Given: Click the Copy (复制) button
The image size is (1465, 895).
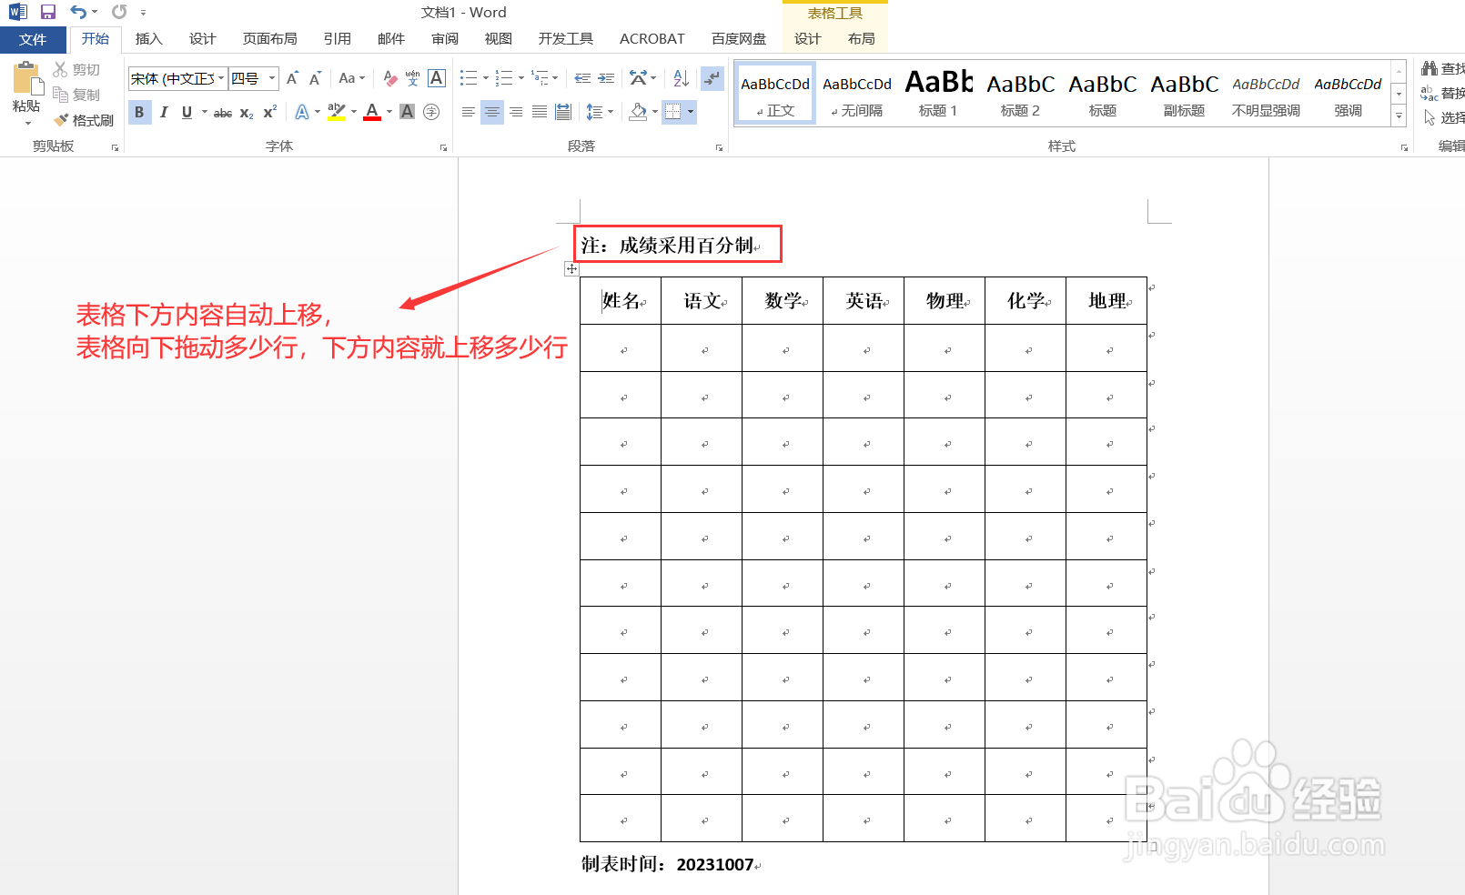Looking at the screenshot, I should (76, 95).
